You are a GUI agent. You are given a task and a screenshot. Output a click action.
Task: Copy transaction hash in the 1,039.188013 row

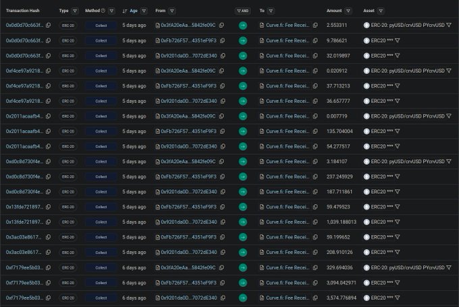tap(49, 221)
